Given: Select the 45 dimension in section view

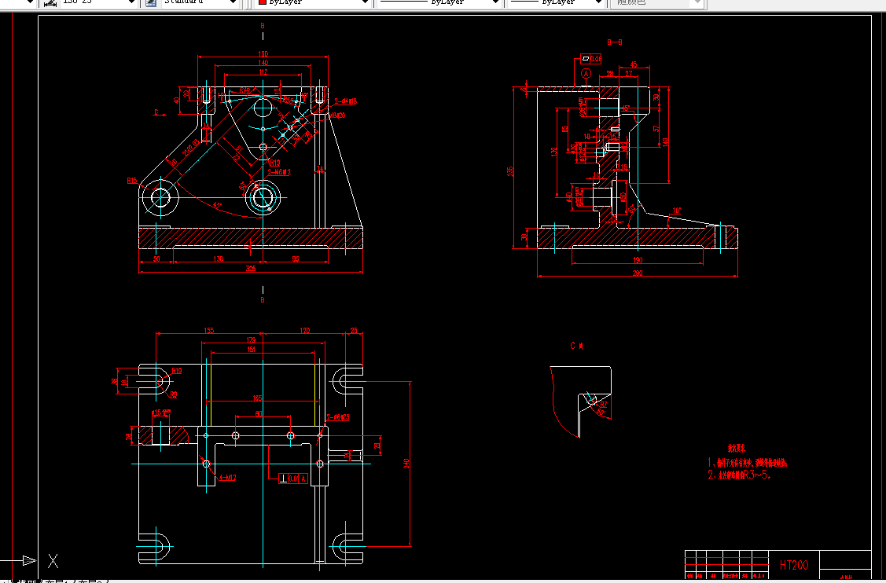Looking at the screenshot, I should click(634, 64).
